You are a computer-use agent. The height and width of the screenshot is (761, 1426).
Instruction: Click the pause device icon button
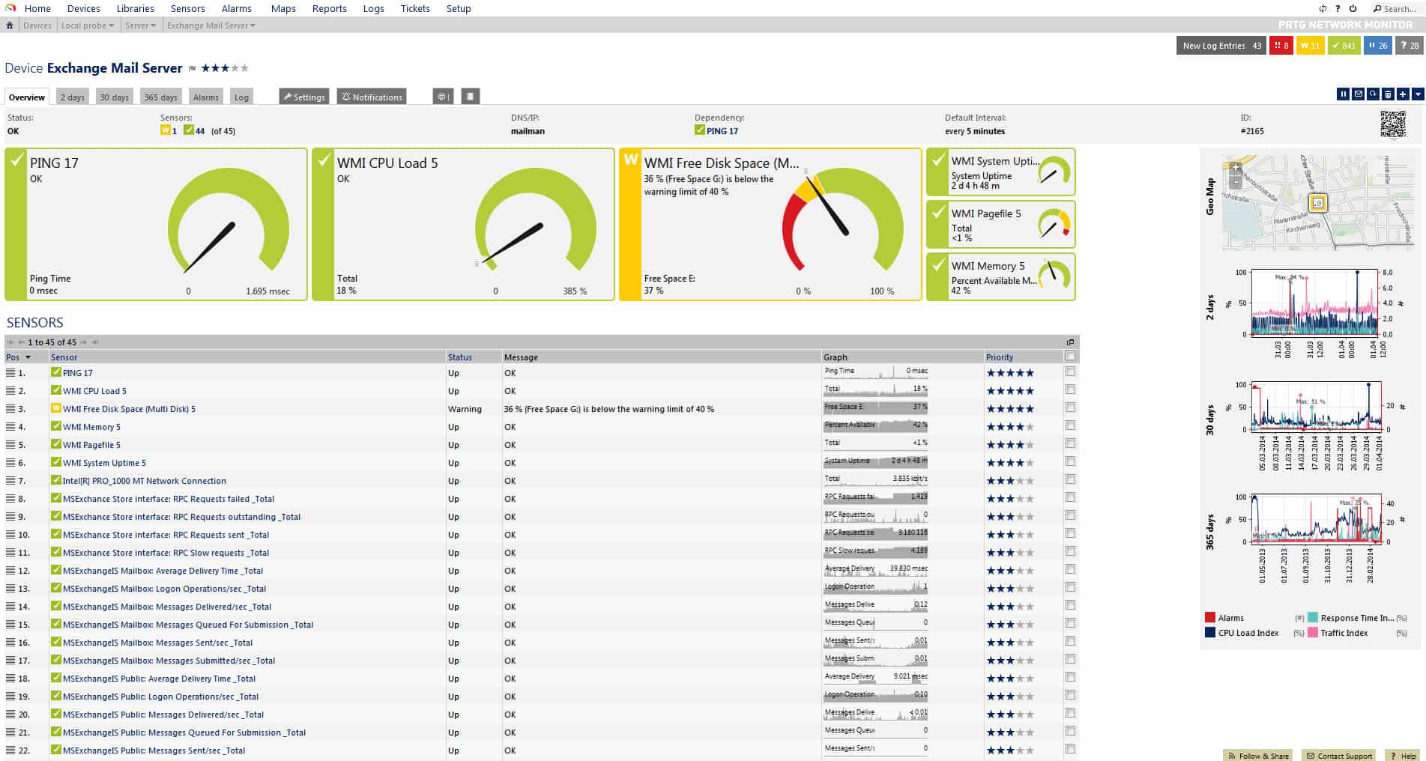1343,94
